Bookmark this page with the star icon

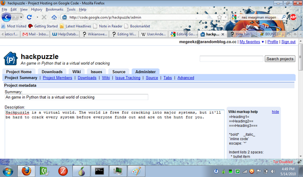coord(220,17)
